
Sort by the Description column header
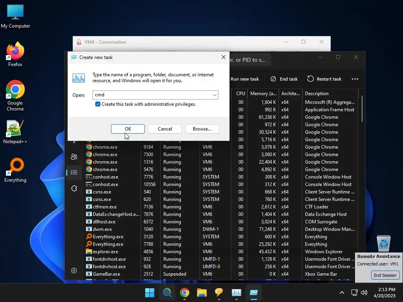click(x=330, y=94)
